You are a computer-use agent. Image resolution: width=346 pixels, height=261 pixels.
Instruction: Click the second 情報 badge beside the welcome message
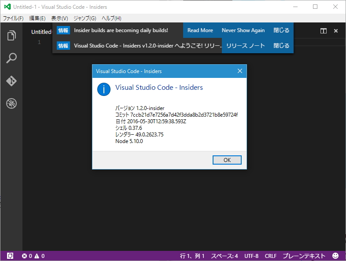click(63, 46)
